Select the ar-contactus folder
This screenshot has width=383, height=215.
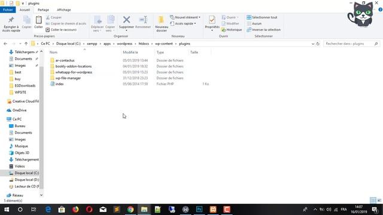pyautogui.click(x=65, y=60)
